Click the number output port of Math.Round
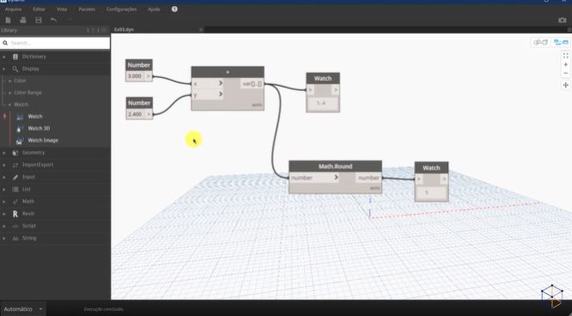The height and width of the screenshot is (316, 572). point(368,178)
